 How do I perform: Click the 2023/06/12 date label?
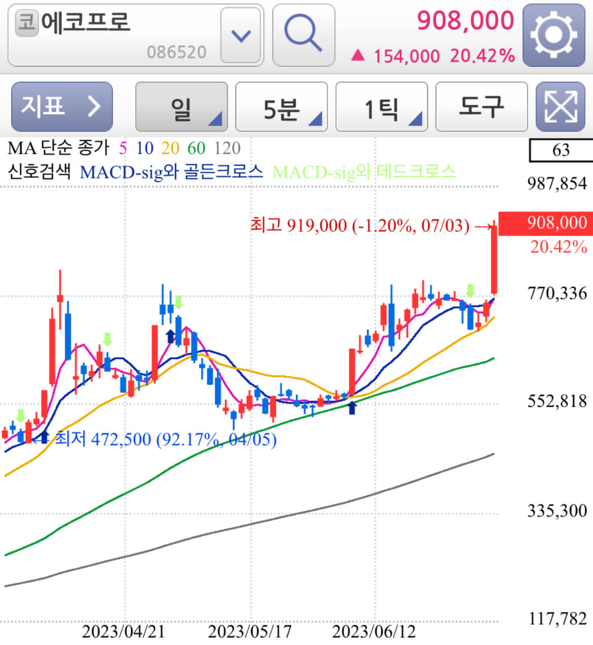(x=374, y=632)
